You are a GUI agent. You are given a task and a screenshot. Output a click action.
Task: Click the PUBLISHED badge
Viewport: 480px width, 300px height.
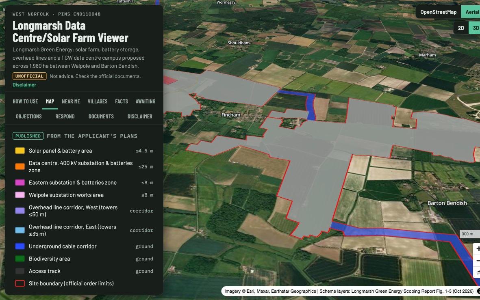coord(28,136)
